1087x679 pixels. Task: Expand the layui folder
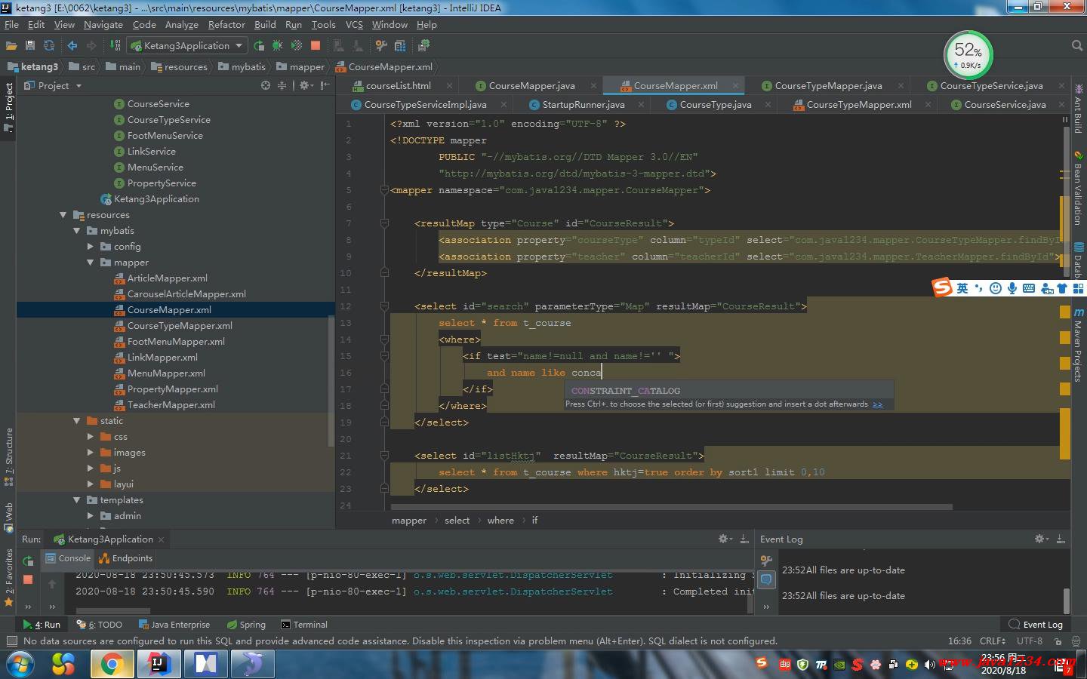pos(91,484)
